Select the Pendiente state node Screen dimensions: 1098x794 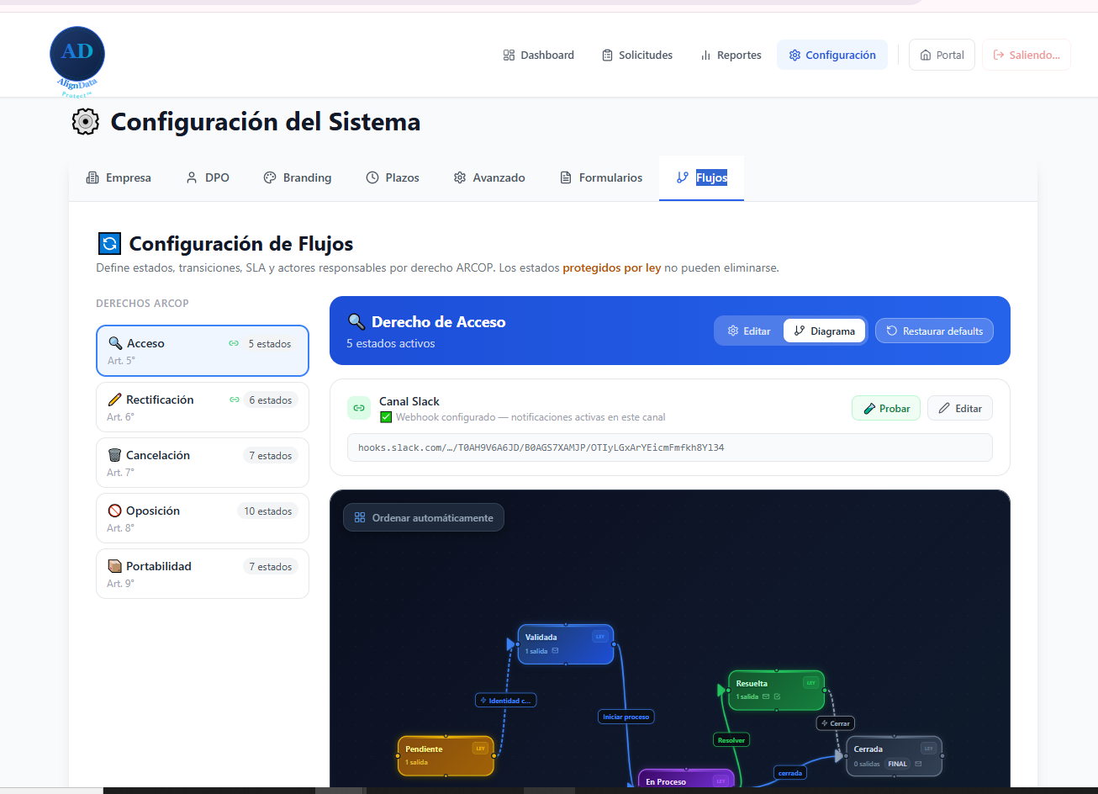tap(446, 755)
